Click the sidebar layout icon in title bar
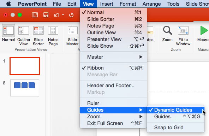The image size is (209, 136). 35,15
